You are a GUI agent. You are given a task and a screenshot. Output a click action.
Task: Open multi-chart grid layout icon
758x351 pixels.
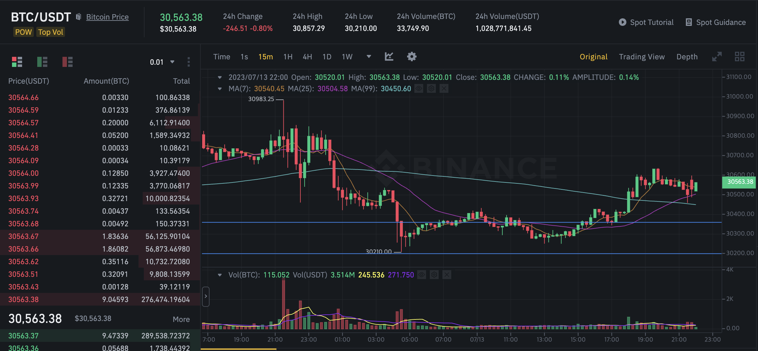(739, 57)
